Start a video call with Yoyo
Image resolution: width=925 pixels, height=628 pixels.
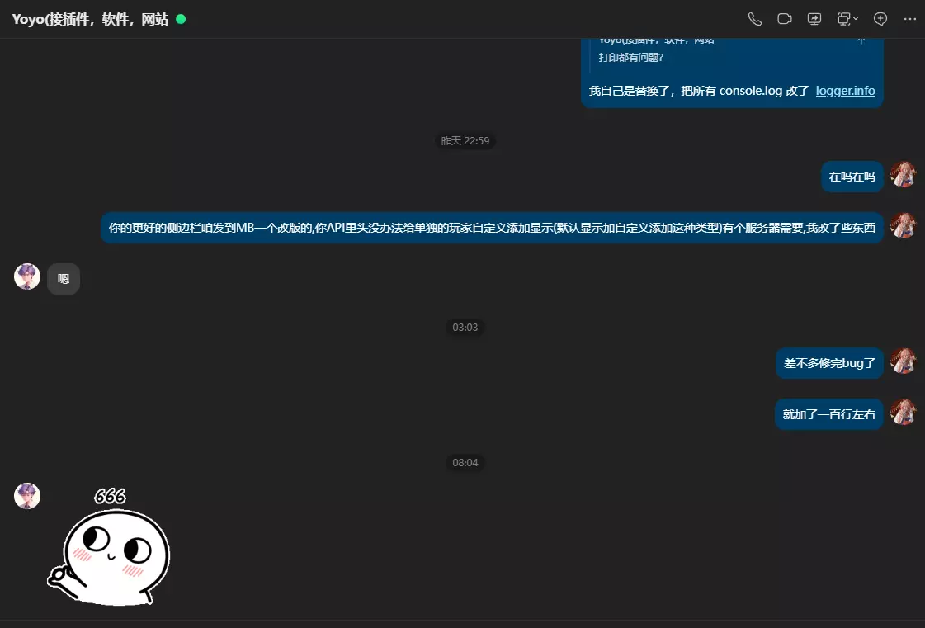point(784,19)
